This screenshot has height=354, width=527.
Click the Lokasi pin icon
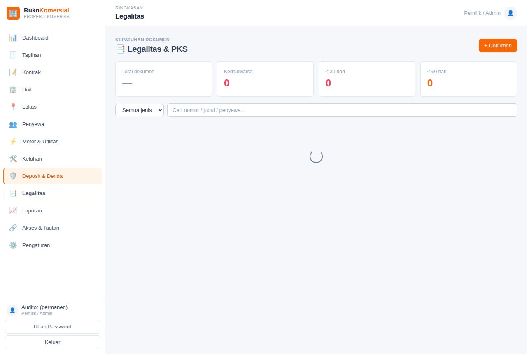(x=13, y=107)
